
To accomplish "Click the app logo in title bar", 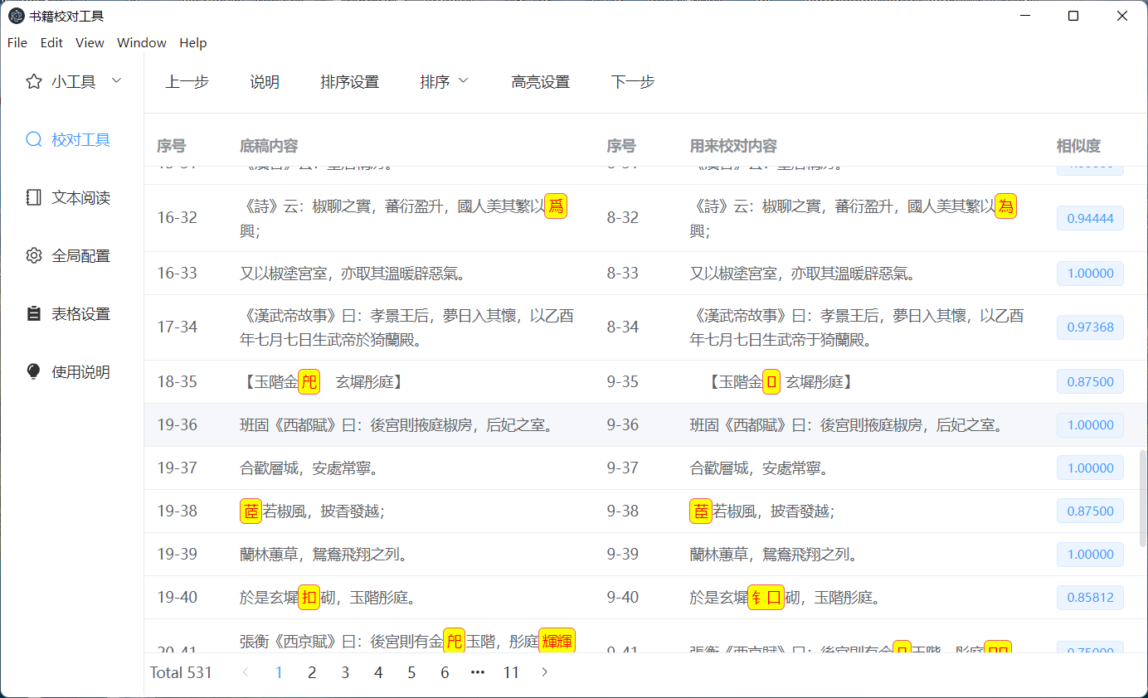I will 16,16.
